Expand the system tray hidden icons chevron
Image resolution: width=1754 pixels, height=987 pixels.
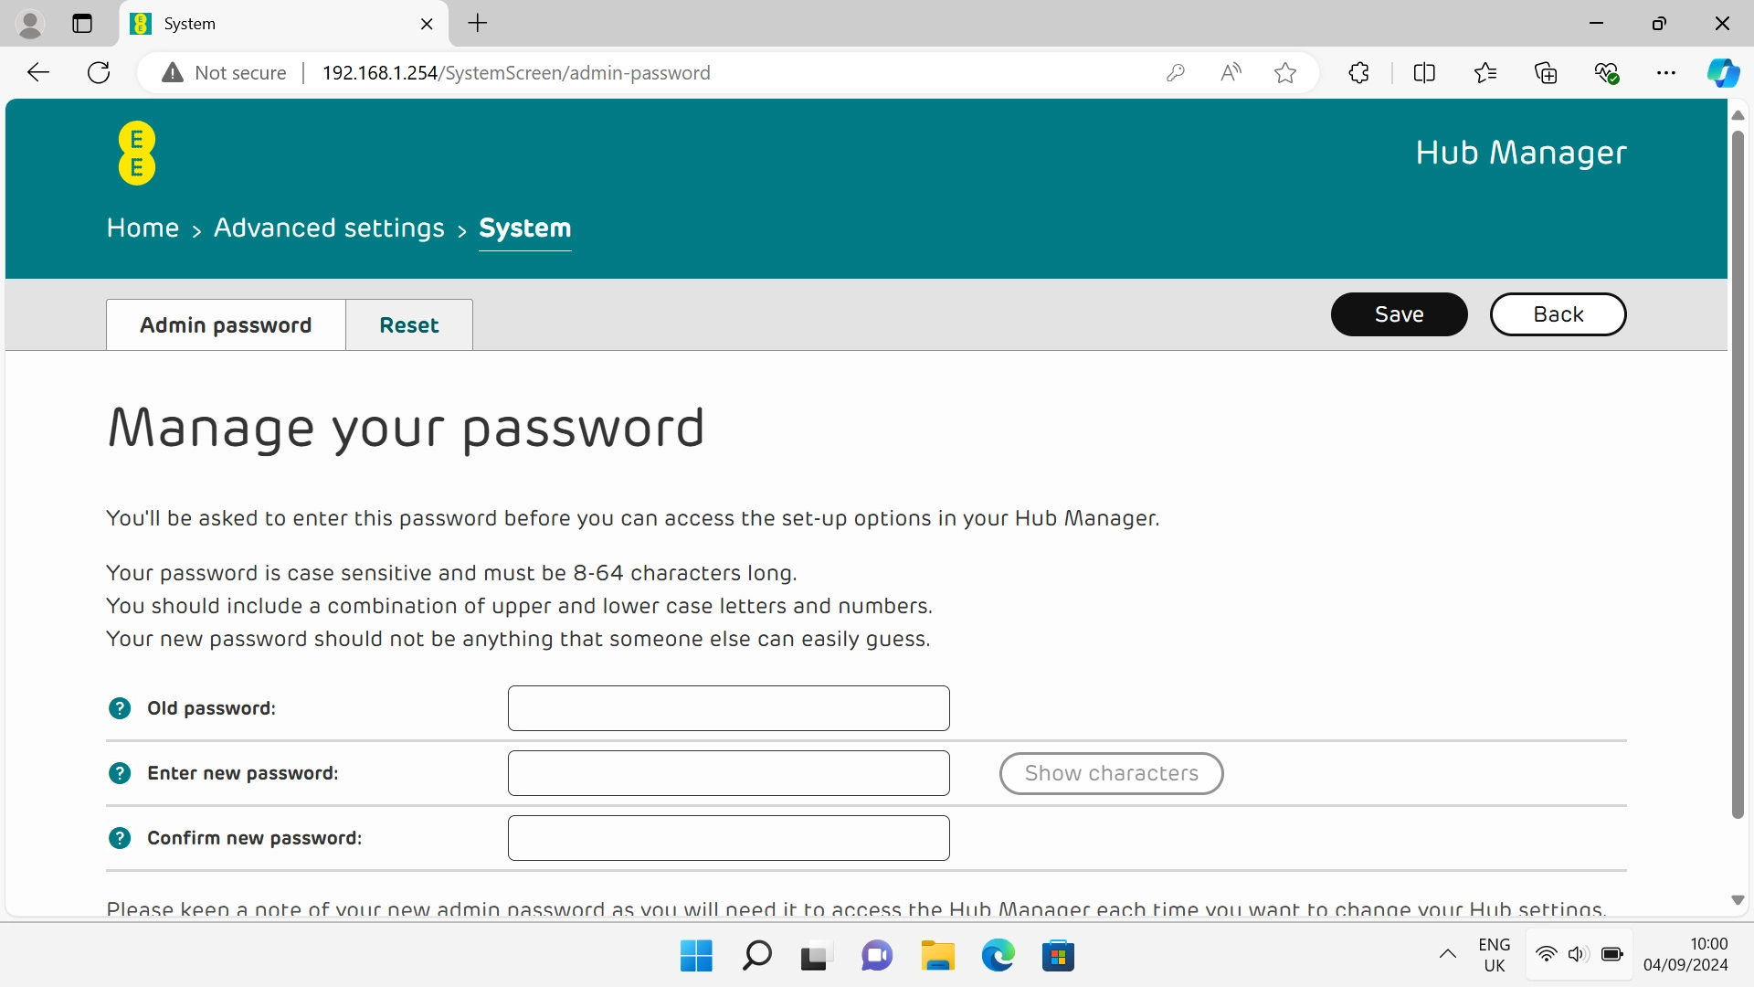pos(1448,955)
